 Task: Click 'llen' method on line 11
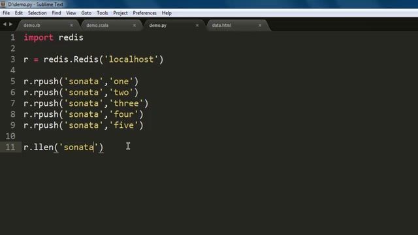point(44,147)
